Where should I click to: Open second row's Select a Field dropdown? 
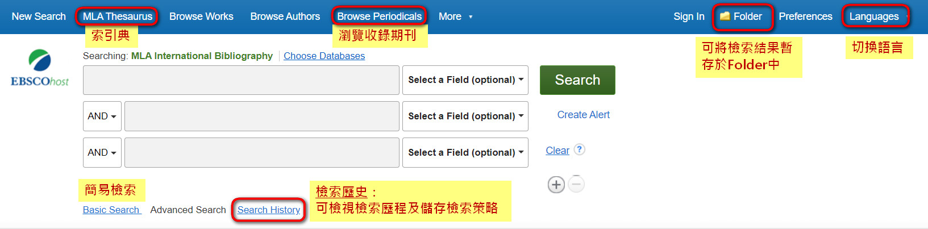click(x=465, y=116)
